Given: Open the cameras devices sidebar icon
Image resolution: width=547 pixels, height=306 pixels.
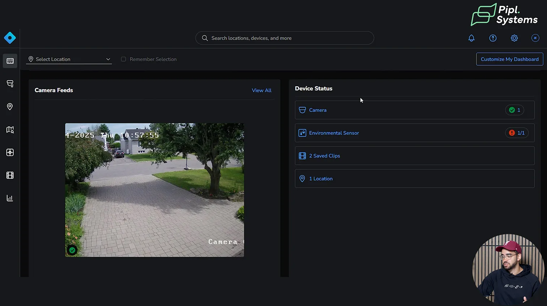Looking at the screenshot, I should [10, 84].
